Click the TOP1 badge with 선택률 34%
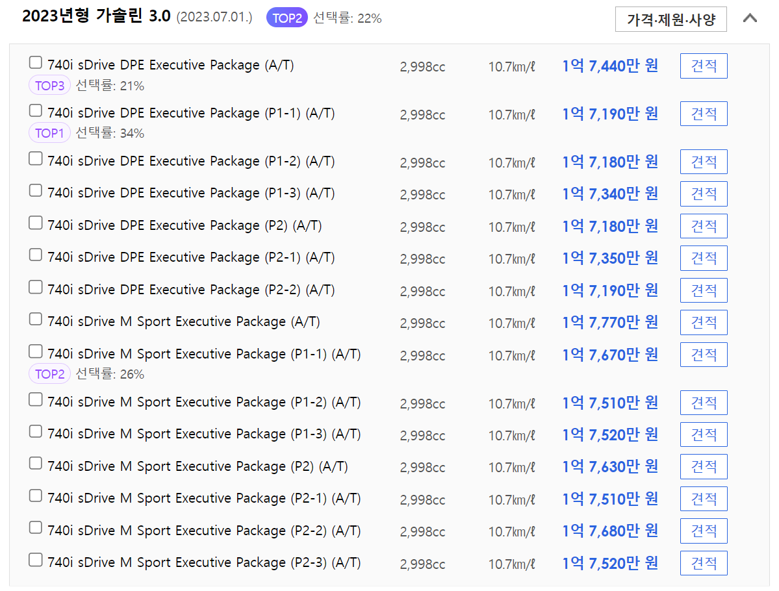779x591 pixels. click(x=49, y=133)
